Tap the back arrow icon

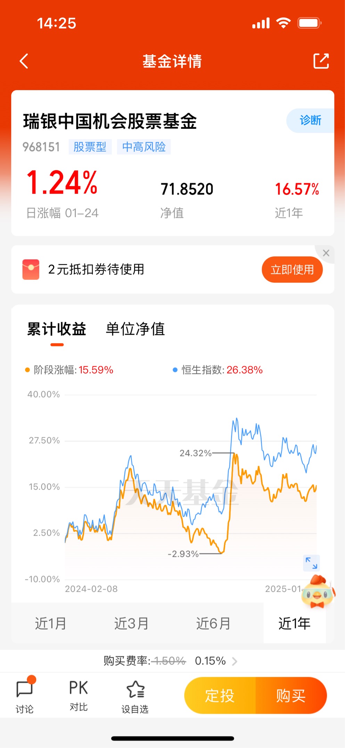pos(24,61)
